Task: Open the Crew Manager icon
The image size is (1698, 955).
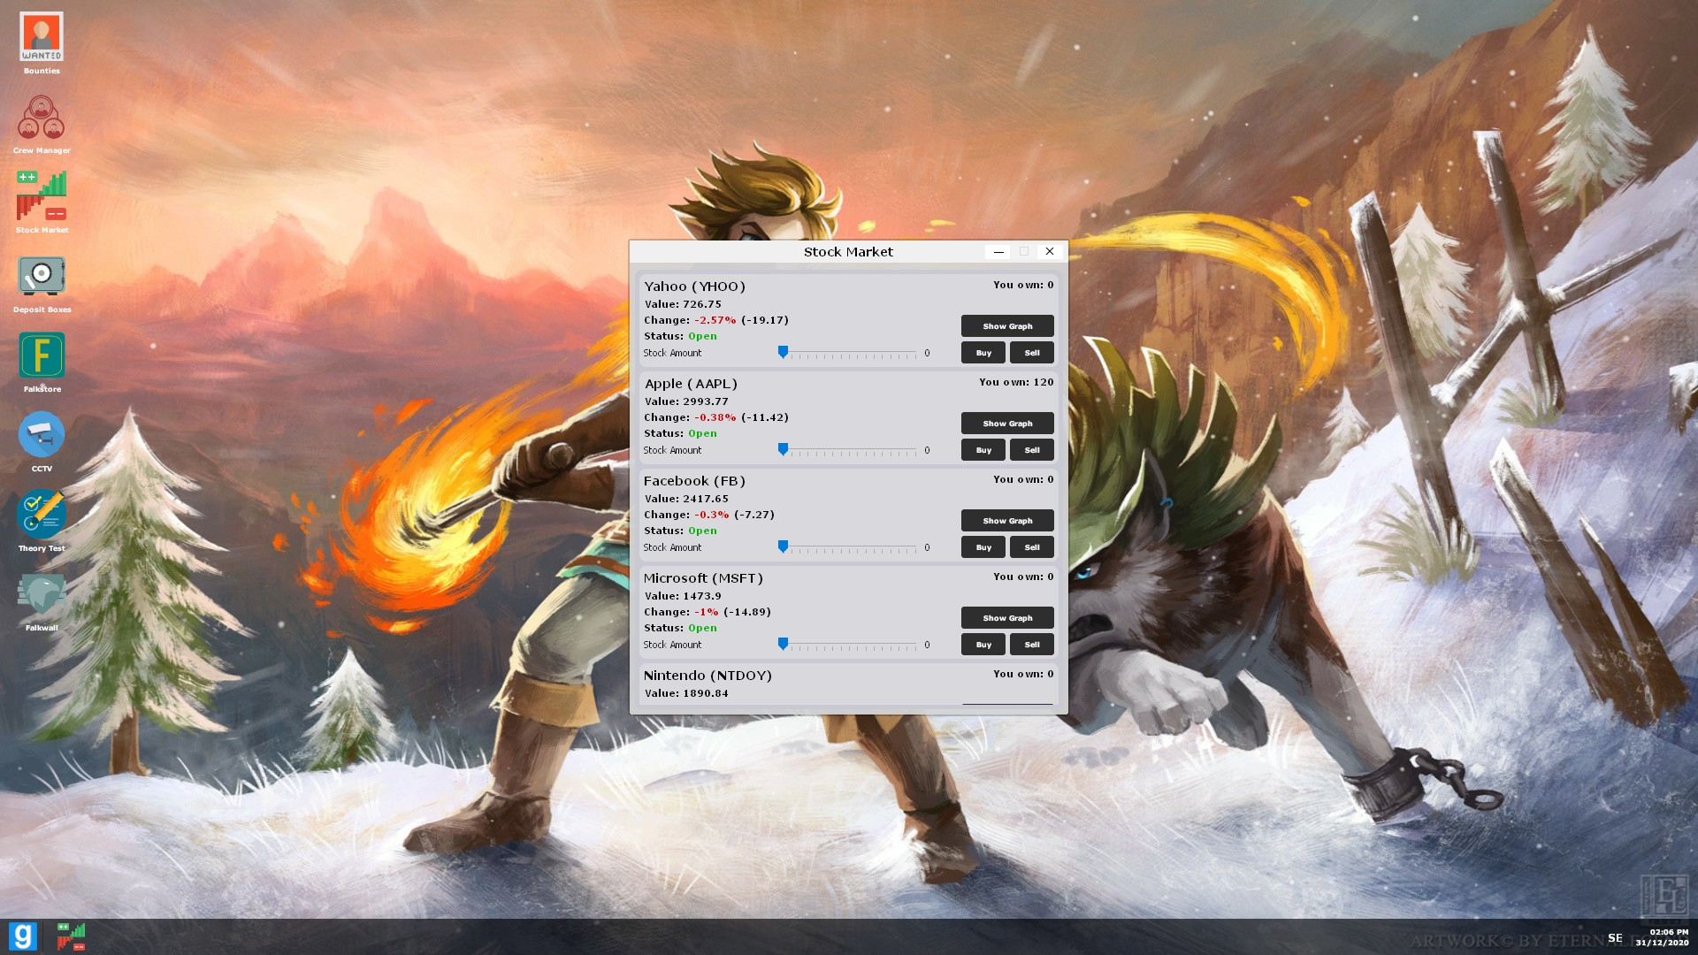Action: (42, 118)
